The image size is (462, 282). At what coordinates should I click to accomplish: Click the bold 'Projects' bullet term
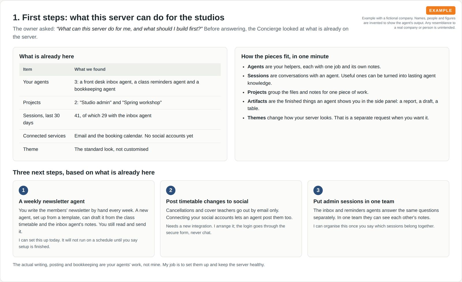[x=257, y=92]
